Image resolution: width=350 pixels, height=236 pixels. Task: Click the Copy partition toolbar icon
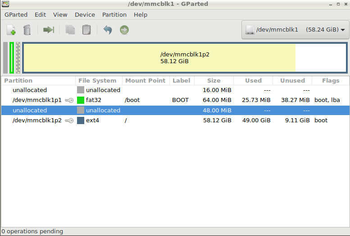pyautogui.click(x=70, y=30)
